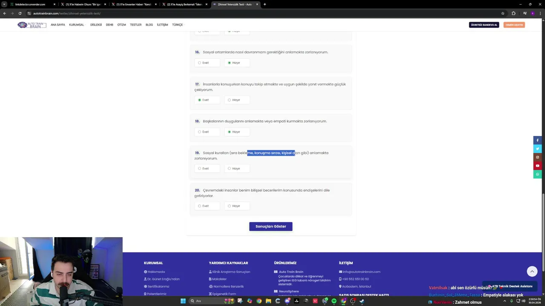Open the DİSLEKSİ menu item
The image size is (545, 306).
pyautogui.click(x=96, y=25)
